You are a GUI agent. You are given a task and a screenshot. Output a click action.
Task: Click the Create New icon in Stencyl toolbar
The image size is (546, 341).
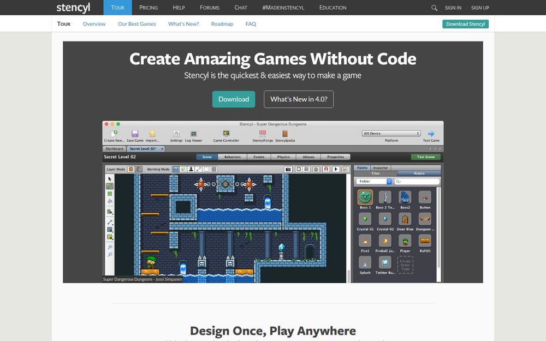pyautogui.click(x=114, y=134)
